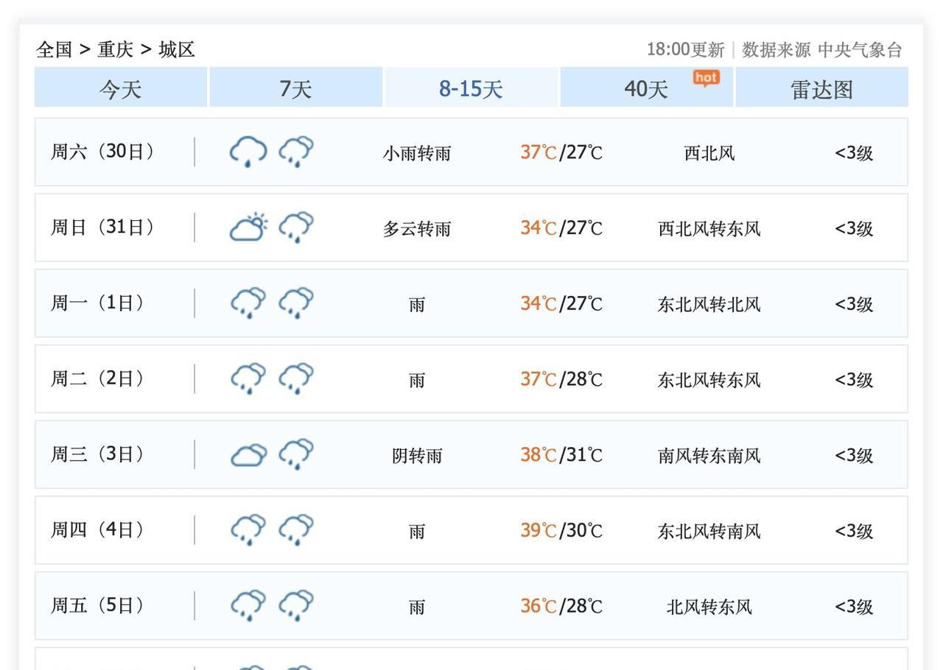Viewport: 943px width, 670px height.
Task: Select the 8-15天 forecast tab
Action: 471,88
